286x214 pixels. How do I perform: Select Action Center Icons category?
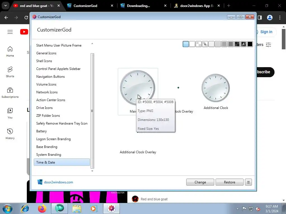click(51, 100)
